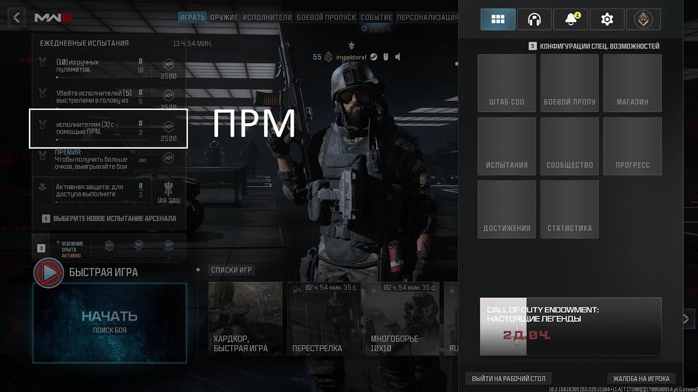This screenshot has height=392, width=698.
Task: Select the ПРЕМИЯ bonus challenge row
Action: [x=109, y=159]
